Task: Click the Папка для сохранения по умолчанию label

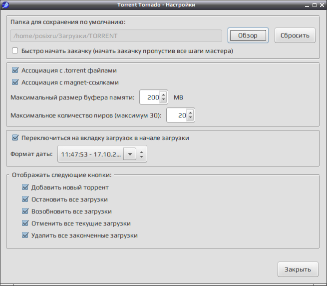Action: [68, 22]
